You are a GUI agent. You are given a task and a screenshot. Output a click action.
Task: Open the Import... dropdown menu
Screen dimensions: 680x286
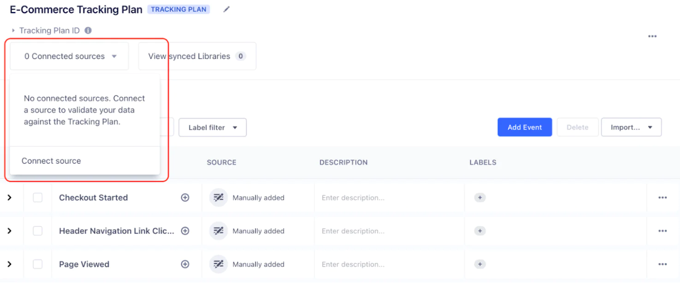coord(631,127)
